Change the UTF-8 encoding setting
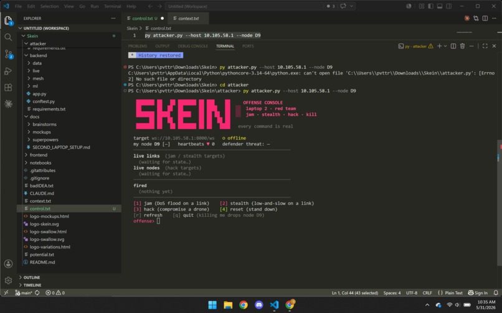Viewport: 502px width, 313px height. pyautogui.click(x=412, y=293)
